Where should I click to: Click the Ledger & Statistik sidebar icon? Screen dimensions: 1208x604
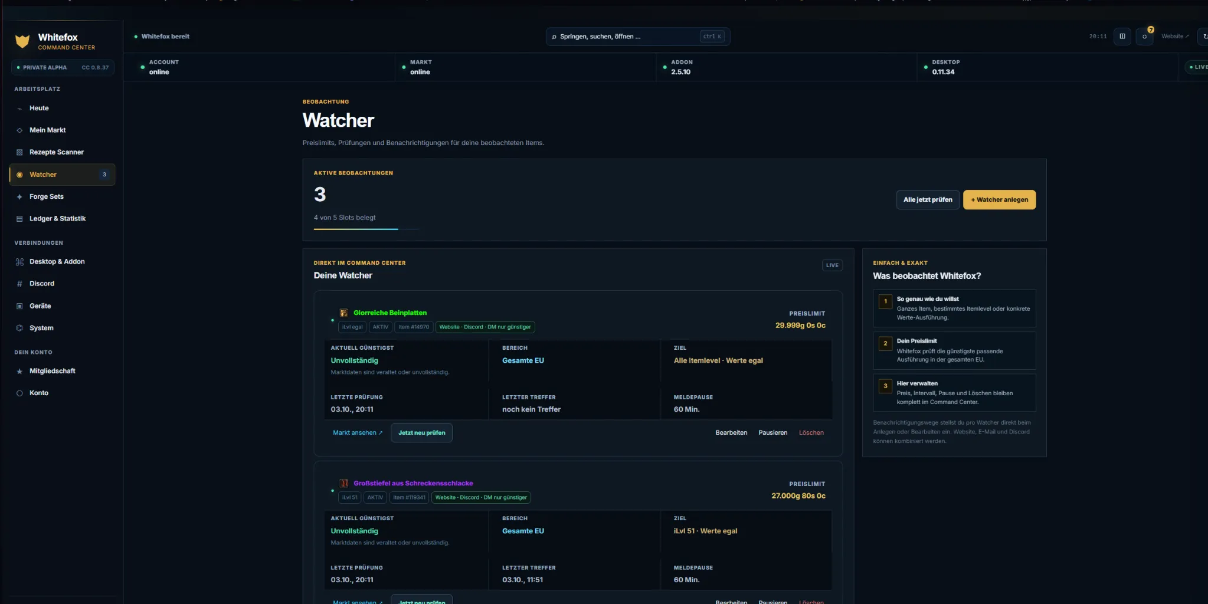pyautogui.click(x=19, y=219)
